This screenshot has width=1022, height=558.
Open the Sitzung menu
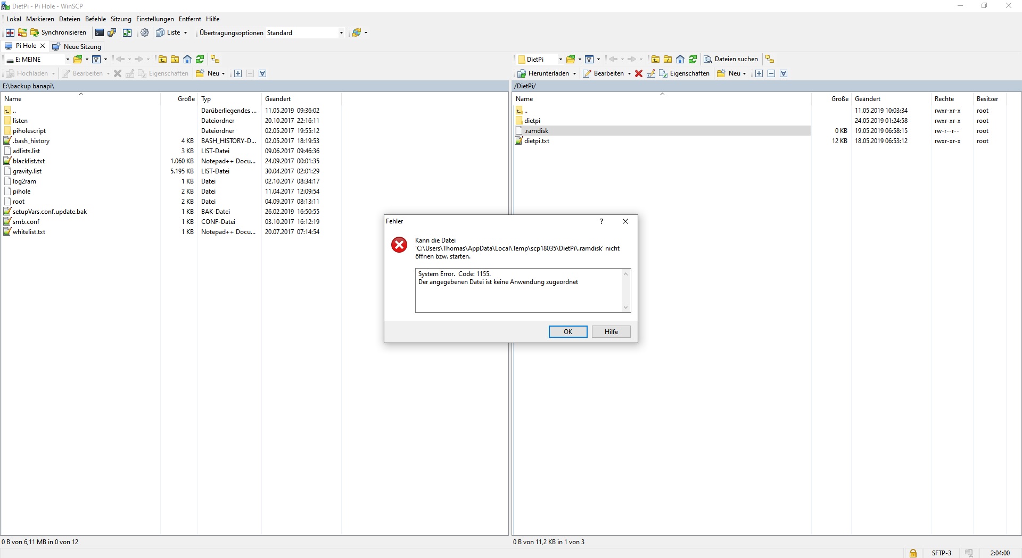click(121, 19)
